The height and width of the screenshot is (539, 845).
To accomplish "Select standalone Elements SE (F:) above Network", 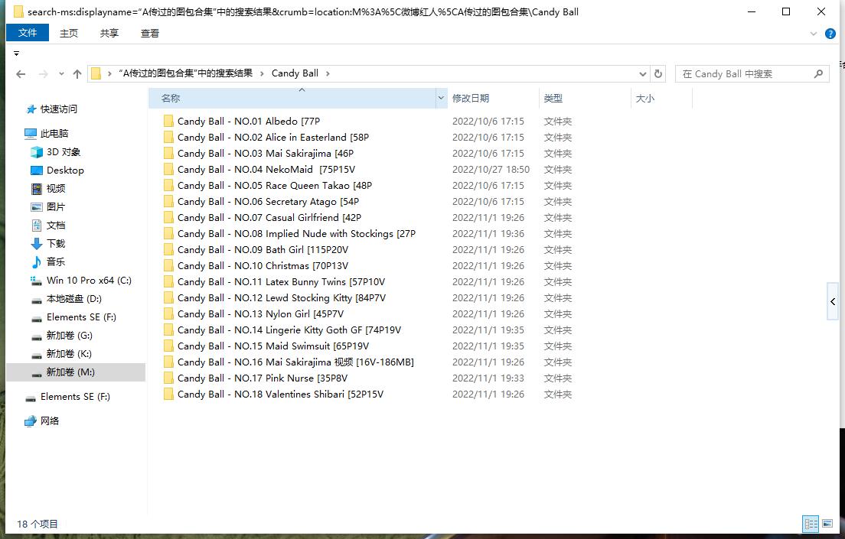I will [67, 397].
